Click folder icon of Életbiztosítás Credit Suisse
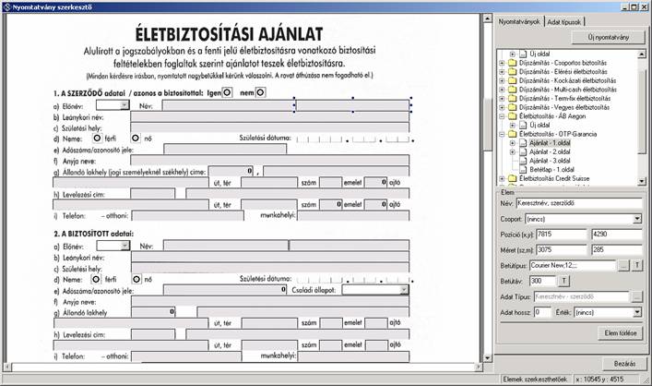This screenshot has width=652, height=386. (x=513, y=178)
